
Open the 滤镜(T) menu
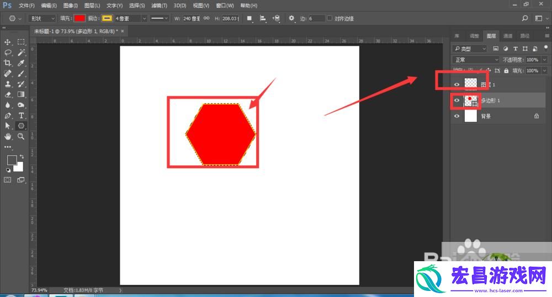159,6
